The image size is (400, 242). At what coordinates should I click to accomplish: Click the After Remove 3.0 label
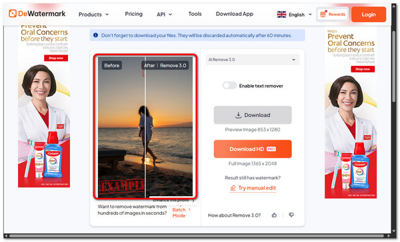pyautogui.click(x=165, y=65)
